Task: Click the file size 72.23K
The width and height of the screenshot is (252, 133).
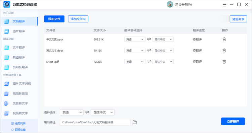Action: click(x=98, y=62)
